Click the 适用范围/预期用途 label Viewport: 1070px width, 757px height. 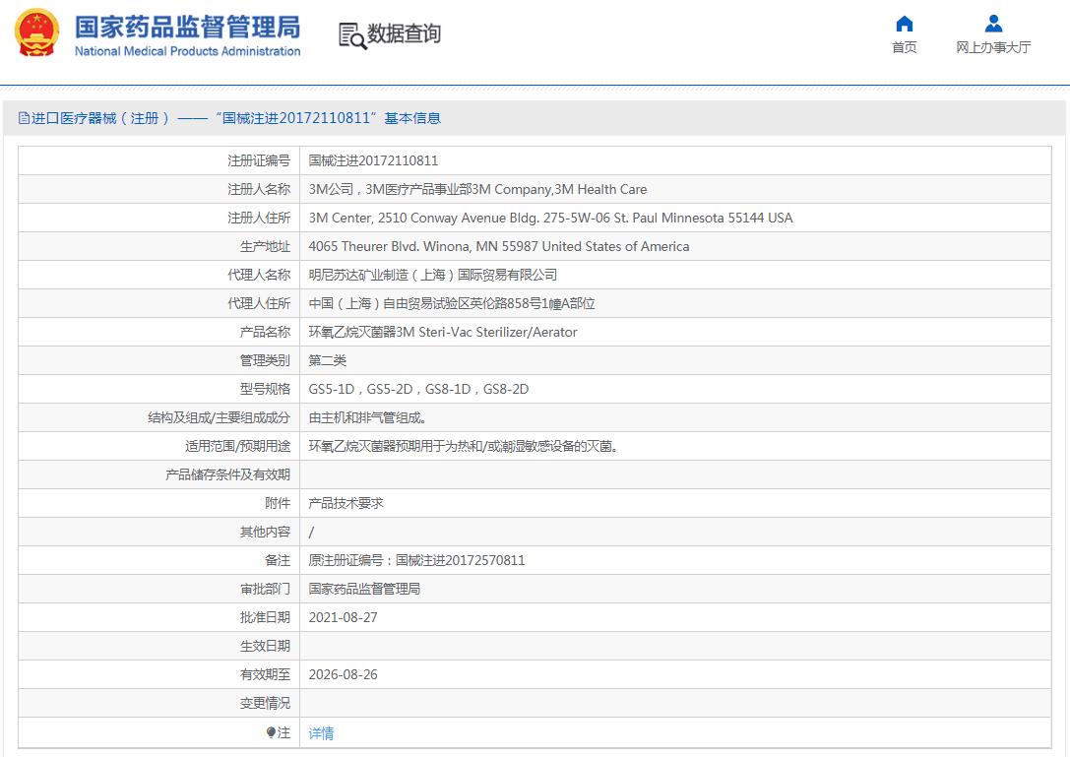click(238, 446)
